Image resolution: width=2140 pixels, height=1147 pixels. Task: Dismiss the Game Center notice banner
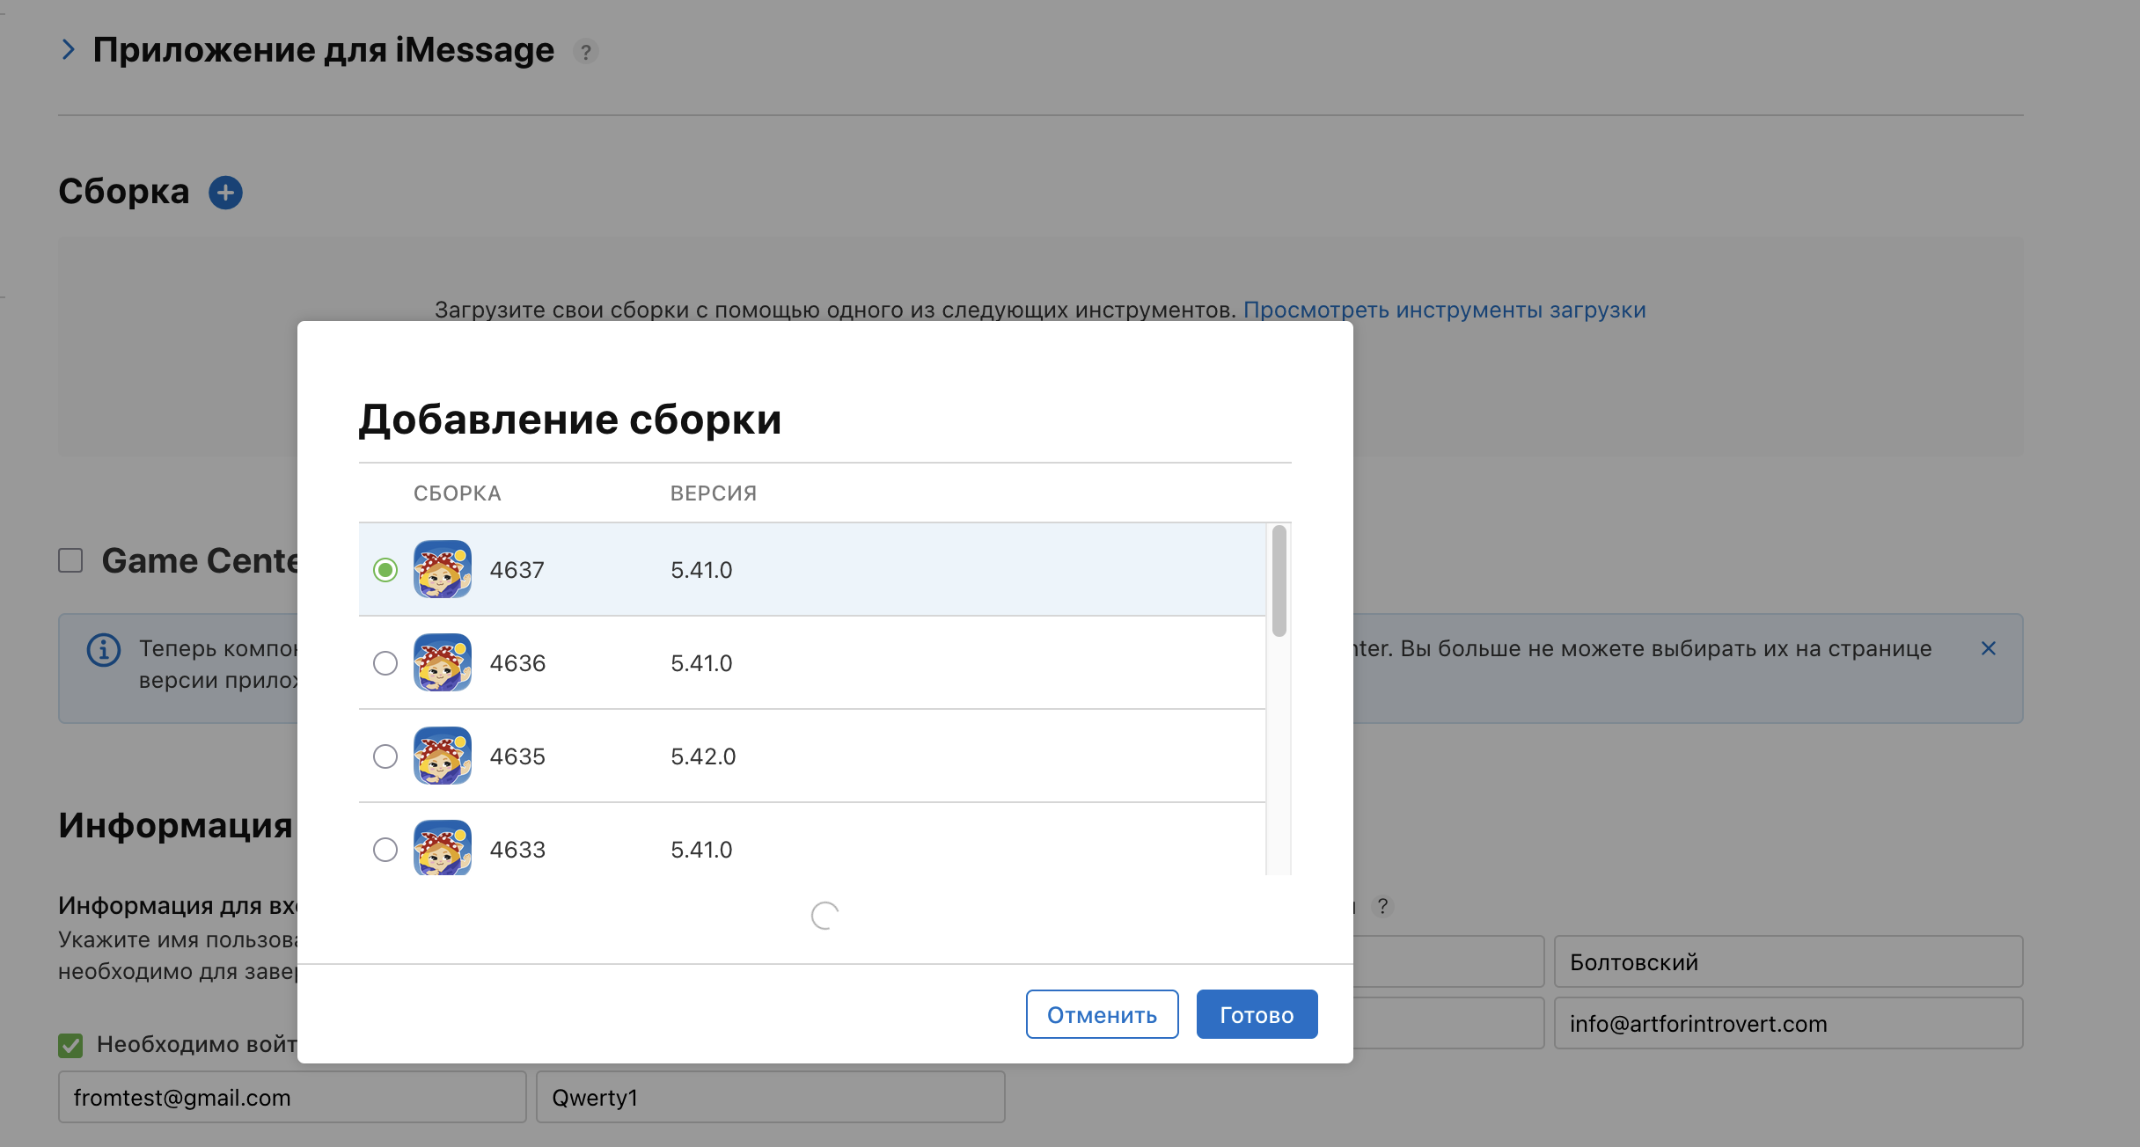(x=1988, y=648)
